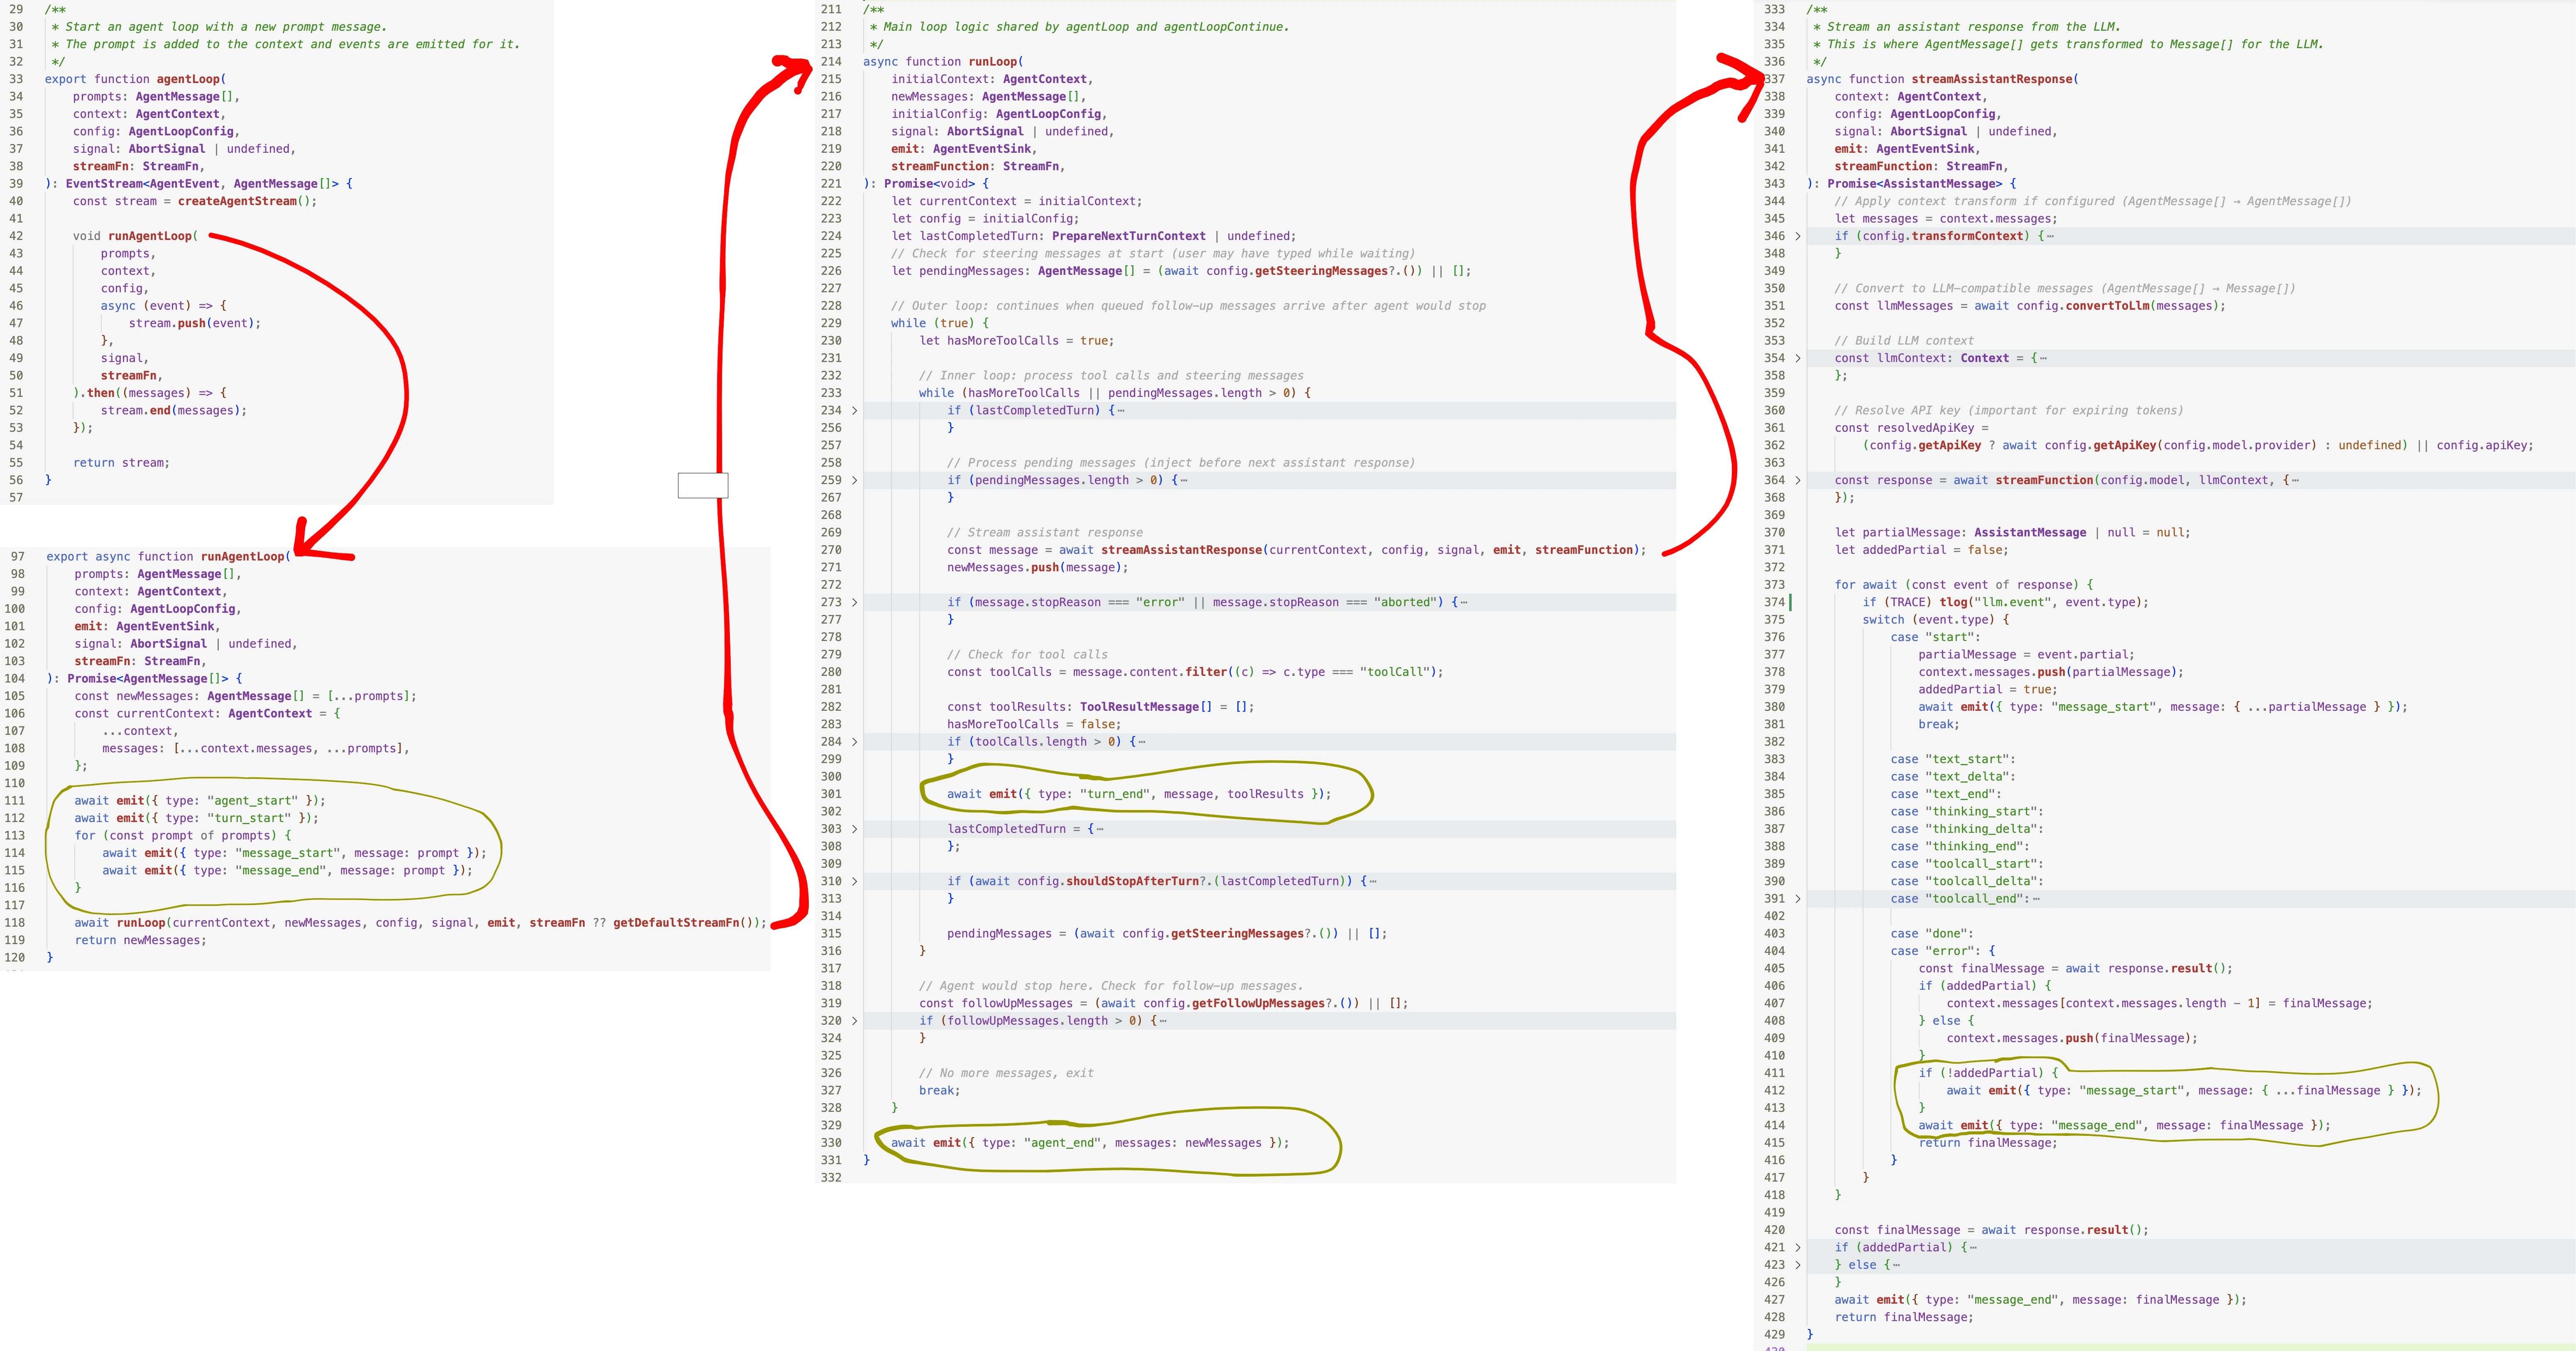Click the 'return newMessages;' statement
The width and height of the screenshot is (2576, 1351).
140,940
